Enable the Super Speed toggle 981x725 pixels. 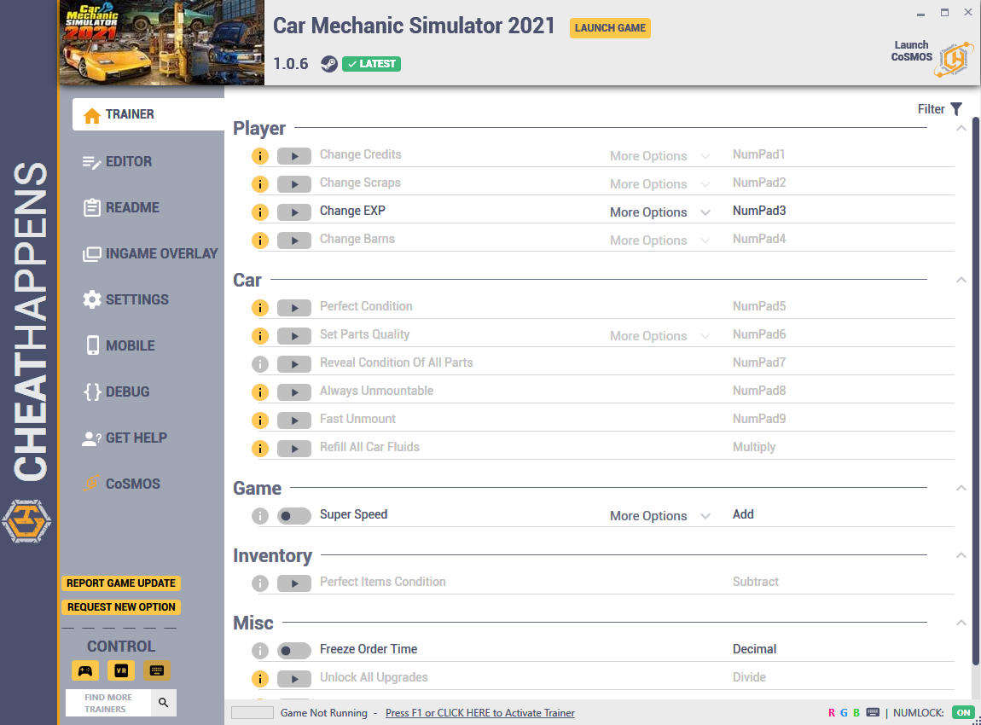pyautogui.click(x=293, y=515)
